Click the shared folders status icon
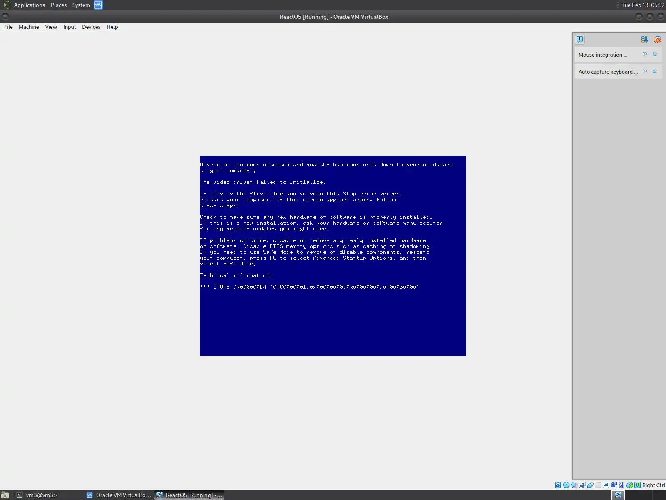The image size is (666, 500). point(598,485)
